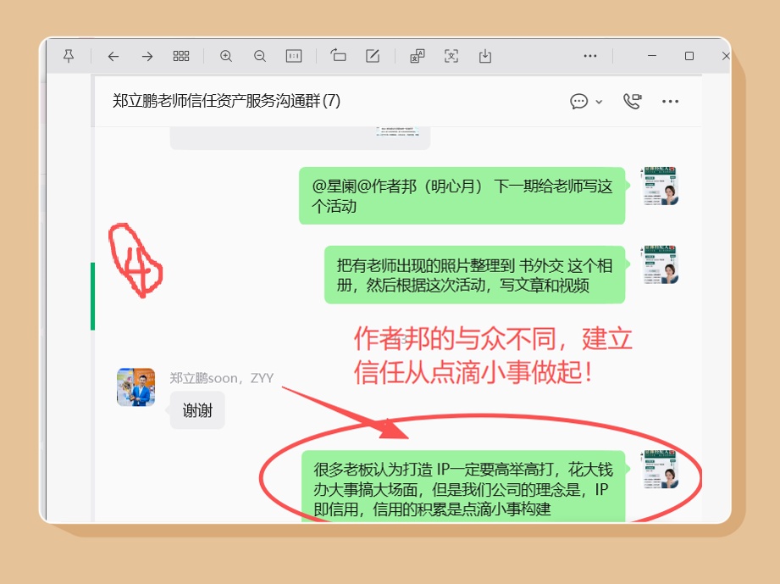Pin the image viewer window on top
The image size is (780, 584).
point(69,56)
